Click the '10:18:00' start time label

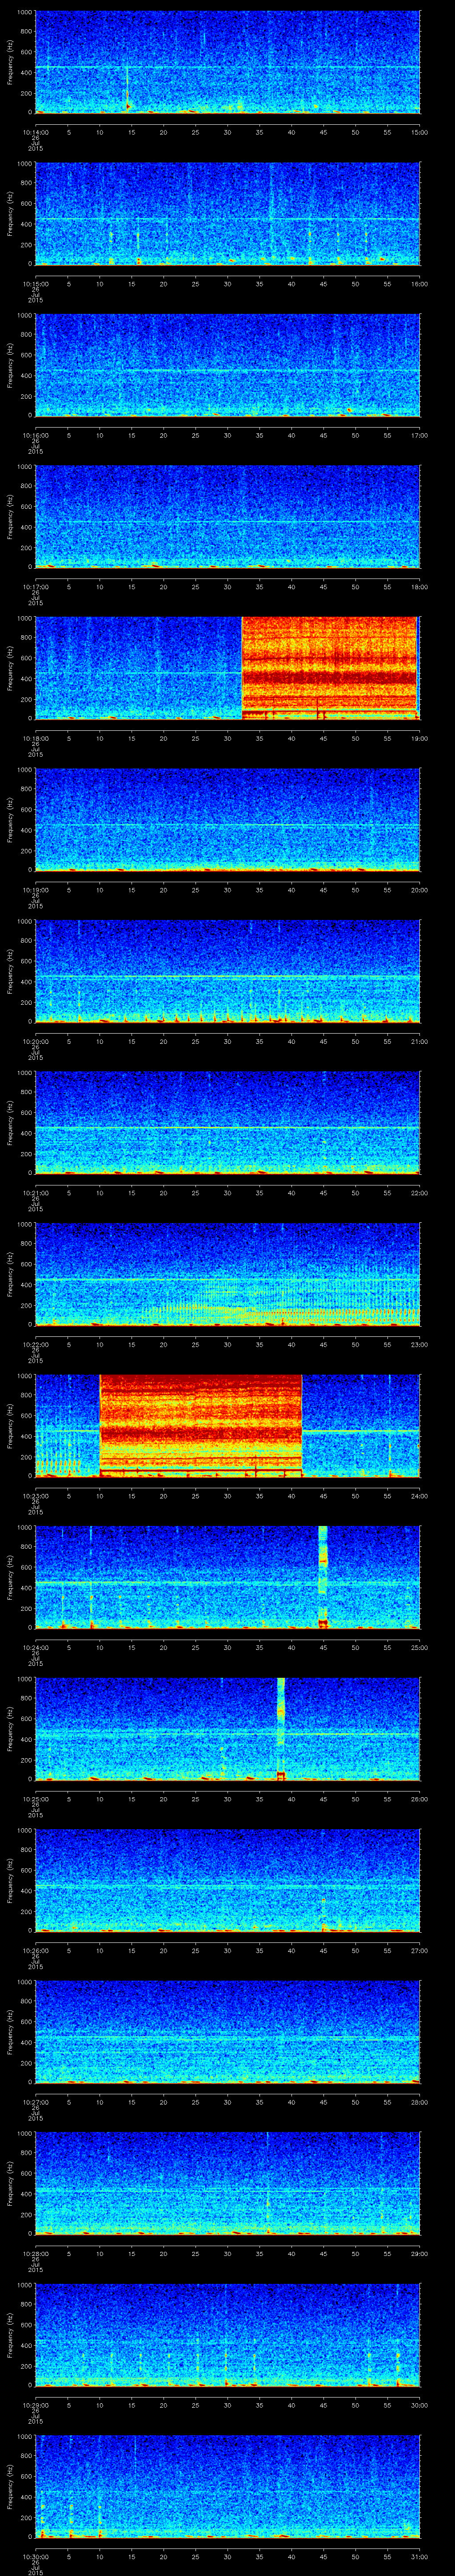[35, 738]
